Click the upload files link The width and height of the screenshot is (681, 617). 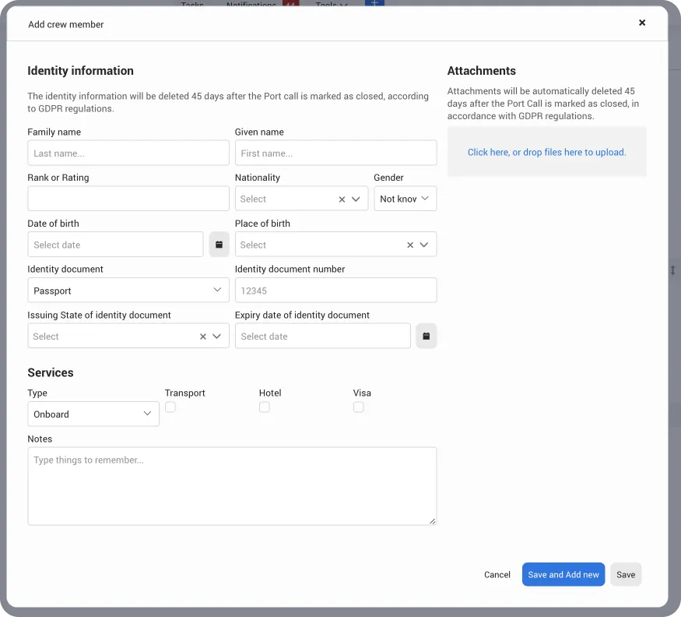point(547,152)
